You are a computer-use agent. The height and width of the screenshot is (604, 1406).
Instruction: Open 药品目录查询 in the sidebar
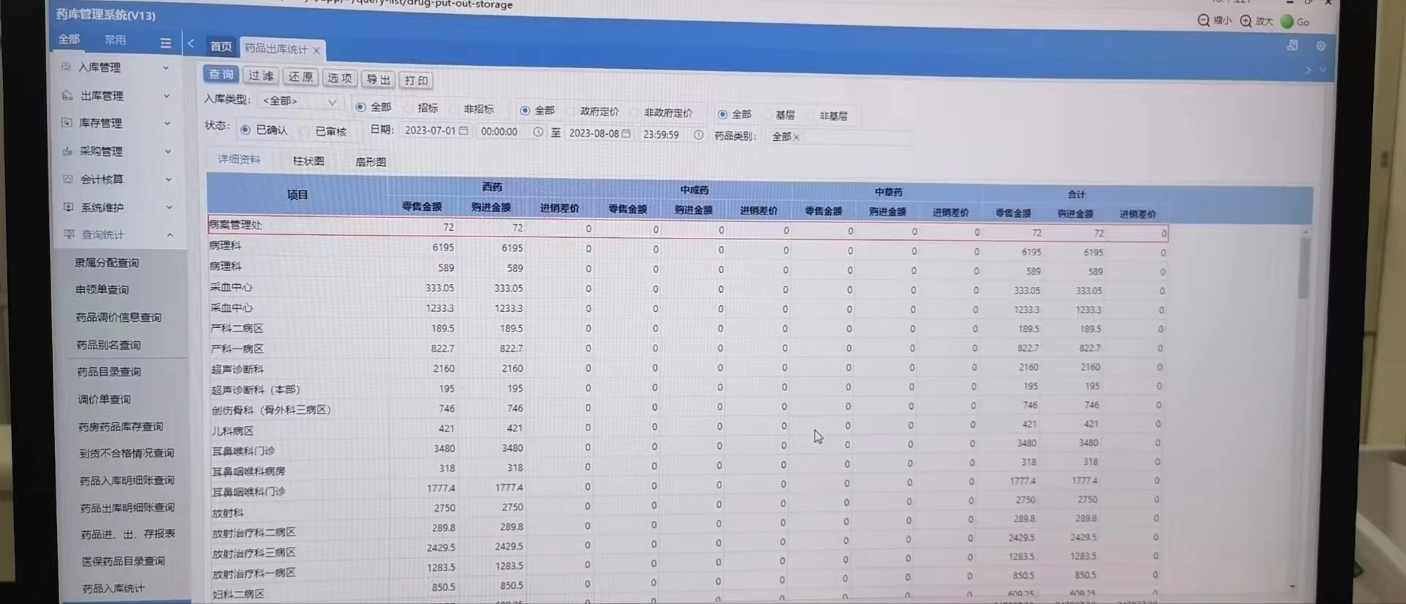pos(109,372)
